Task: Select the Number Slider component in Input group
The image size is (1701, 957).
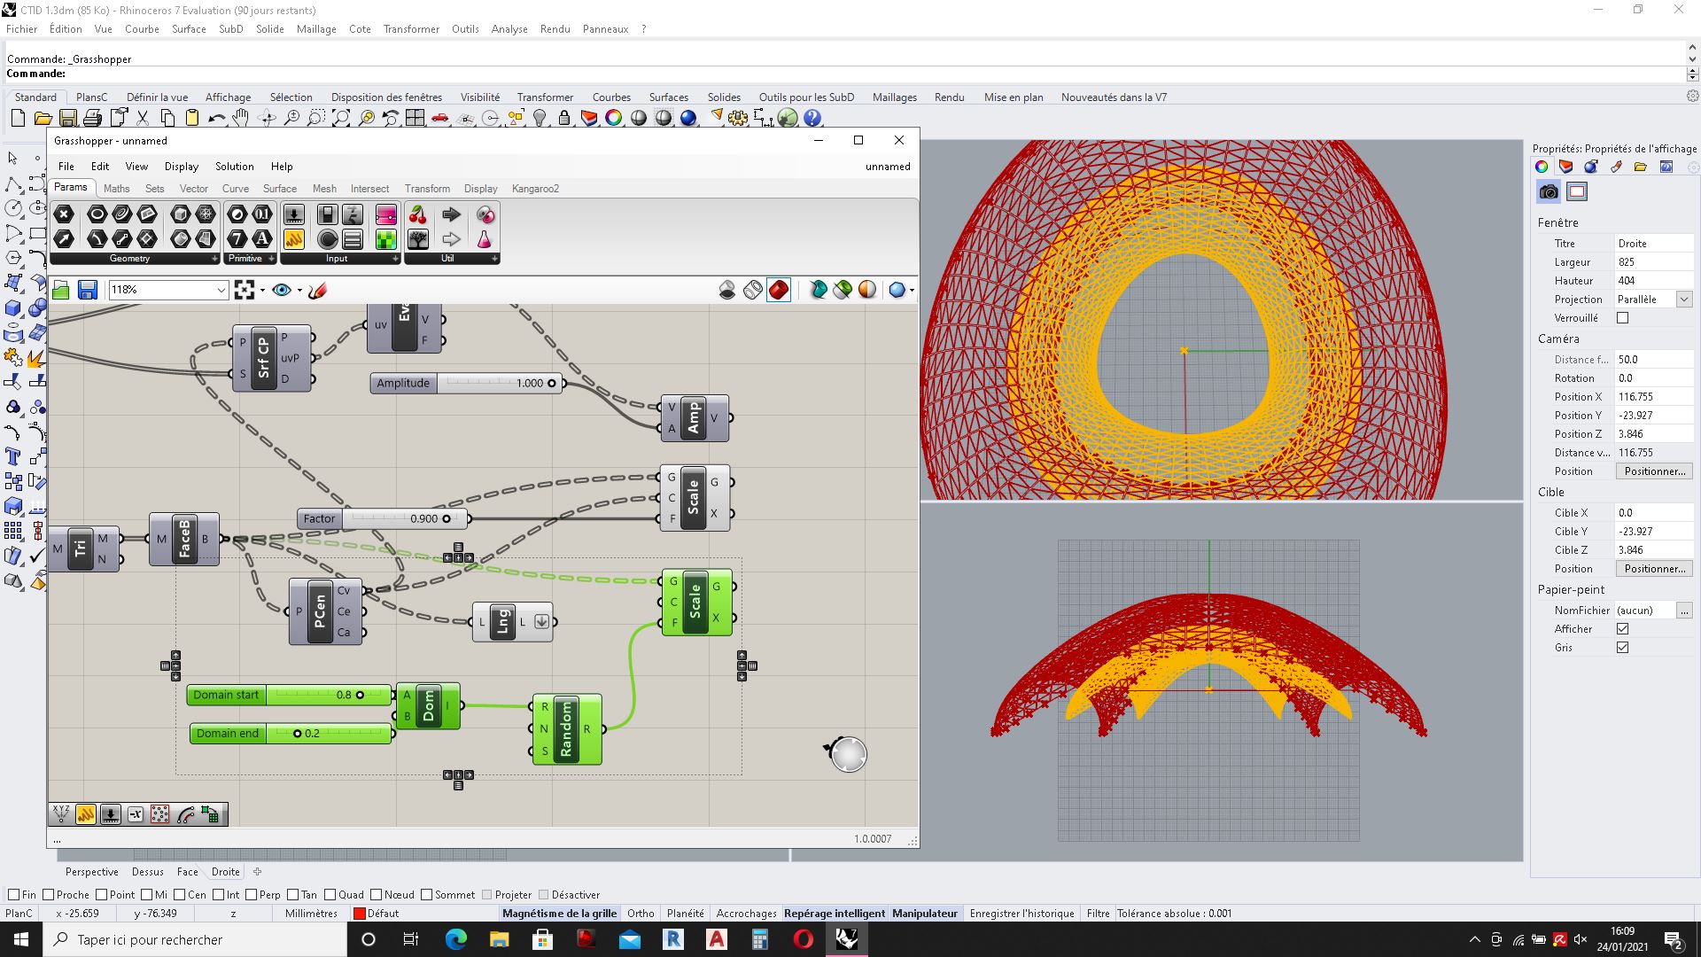Action: coord(294,214)
